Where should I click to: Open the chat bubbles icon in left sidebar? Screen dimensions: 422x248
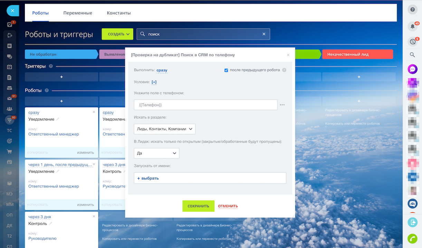[x=10, y=56]
